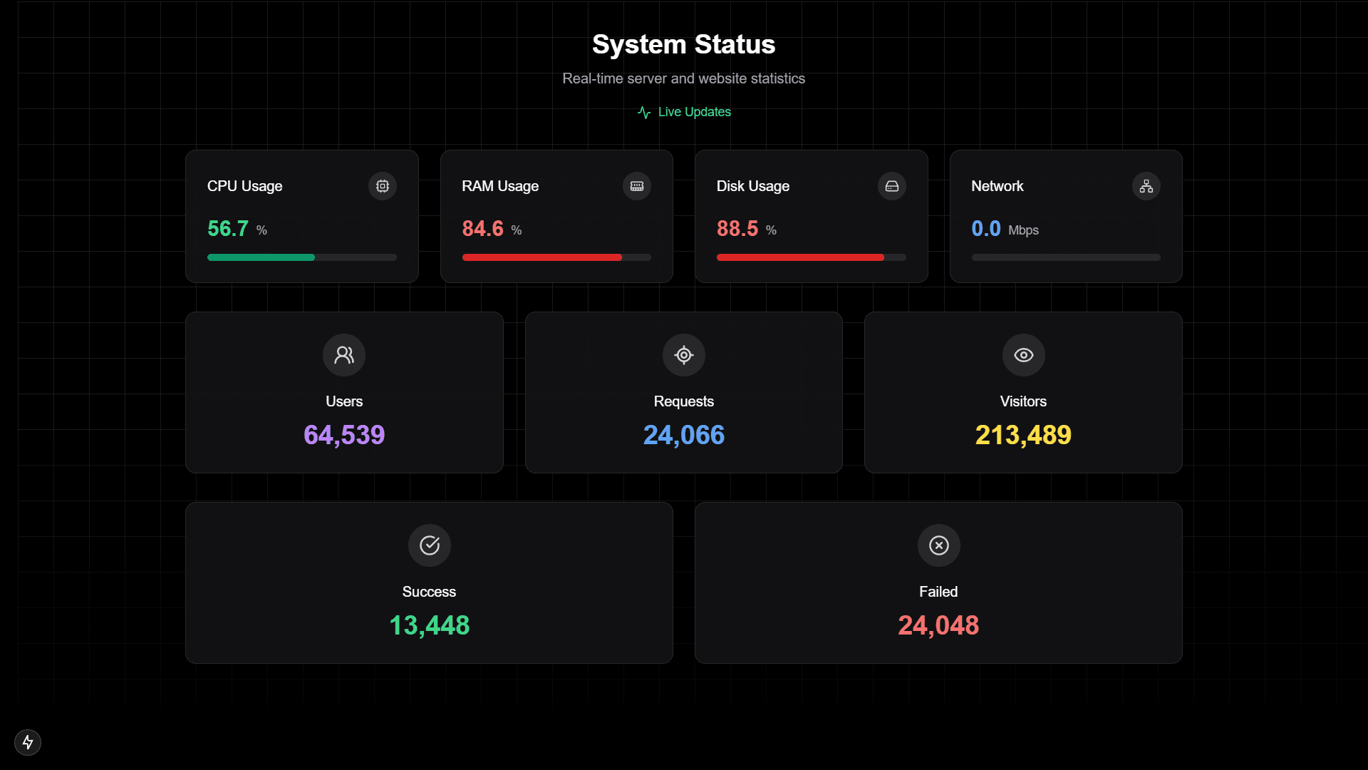The height and width of the screenshot is (770, 1368).
Task: Click the RAM memory icon
Action: pyautogui.click(x=637, y=186)
